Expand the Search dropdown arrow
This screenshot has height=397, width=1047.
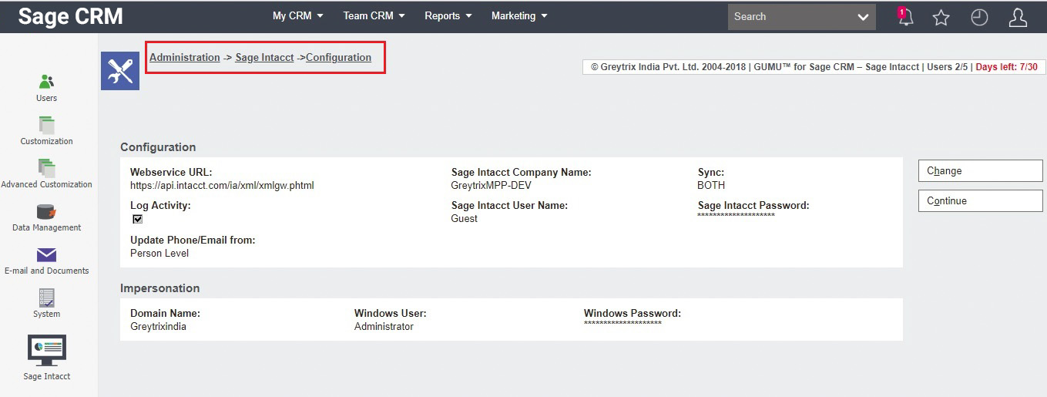(x=863, y=17)
